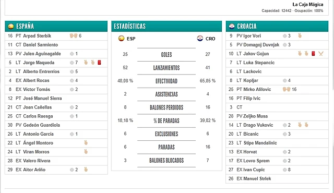This screenshot has width=334, height=193.
Task: Click the exclusion hand icon beside Ángel Montoro
Action: pyautogui.click(x=86, y=143)
